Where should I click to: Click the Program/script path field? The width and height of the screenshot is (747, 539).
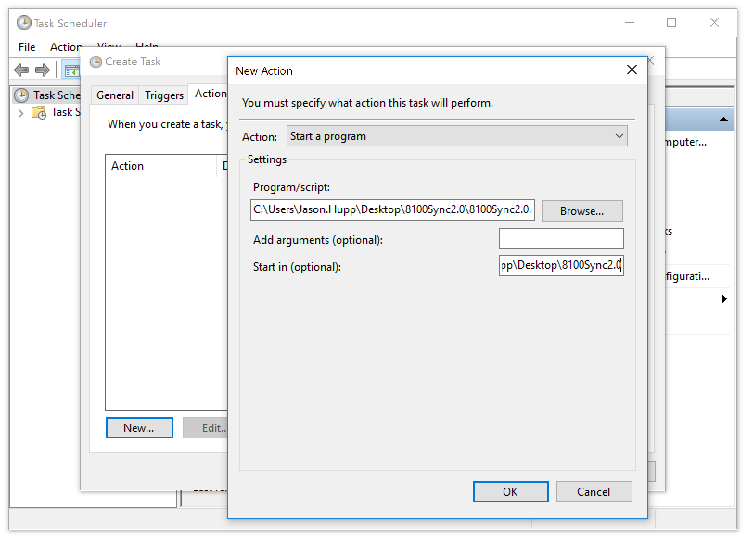[x=393, y=209]
